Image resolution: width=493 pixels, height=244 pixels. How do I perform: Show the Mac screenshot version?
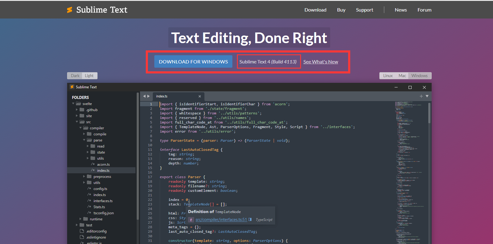(402, 76)
